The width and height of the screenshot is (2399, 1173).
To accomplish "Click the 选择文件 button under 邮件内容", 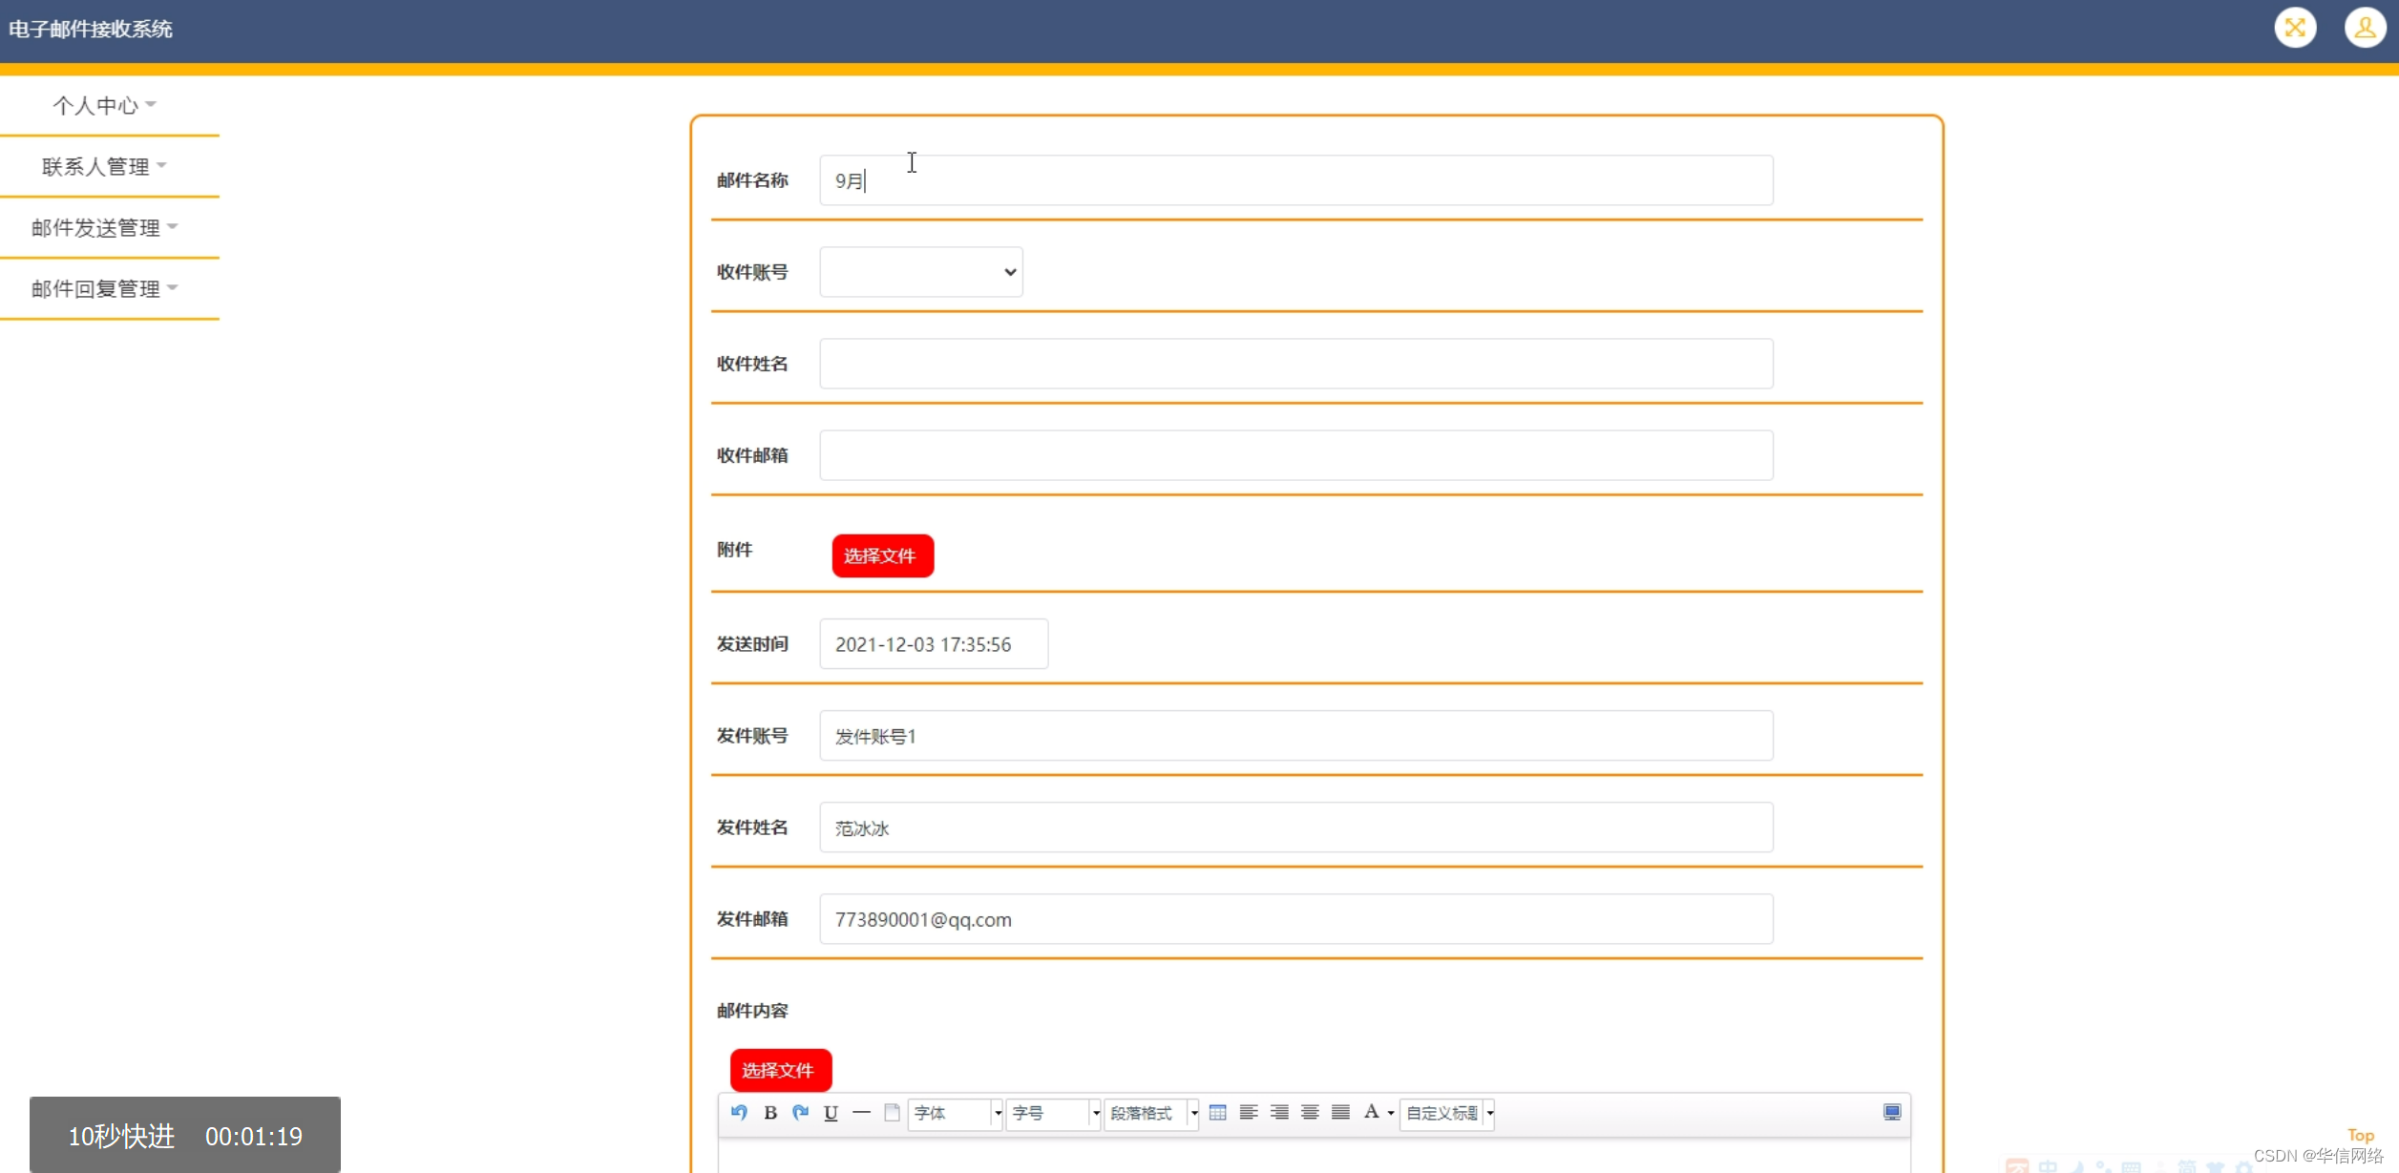I will coord(780,1070).
